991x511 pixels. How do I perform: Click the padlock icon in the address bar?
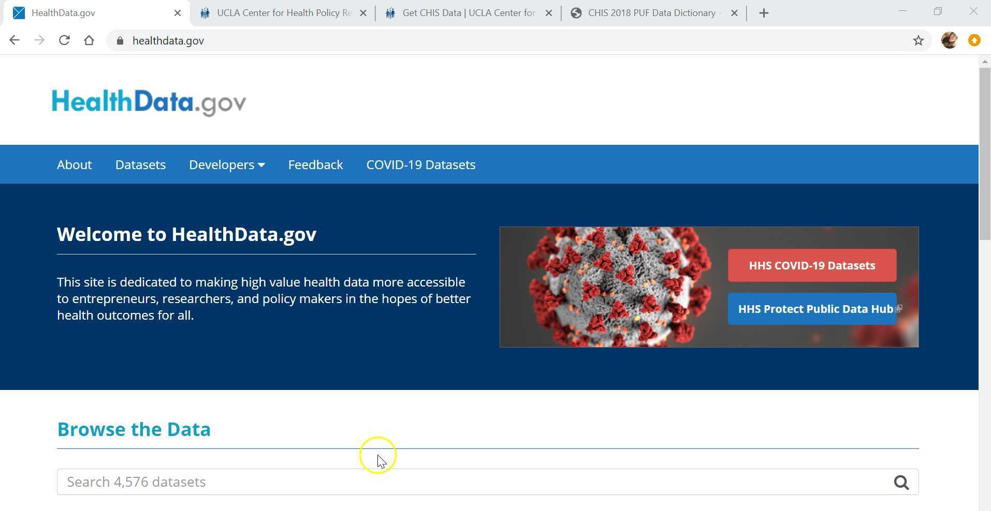120,40
